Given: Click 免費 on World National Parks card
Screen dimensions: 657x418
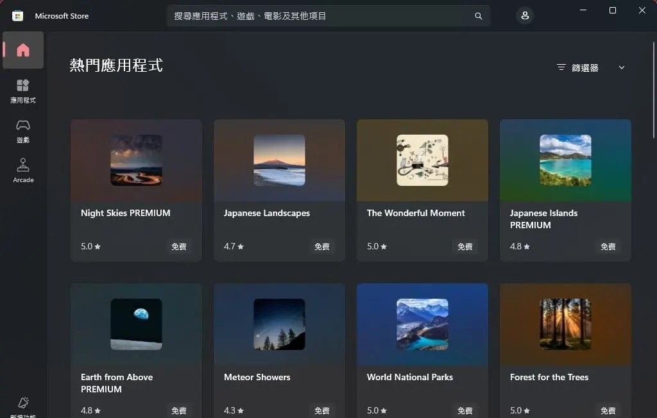Looking at the screenshot, I should (465, 410).
